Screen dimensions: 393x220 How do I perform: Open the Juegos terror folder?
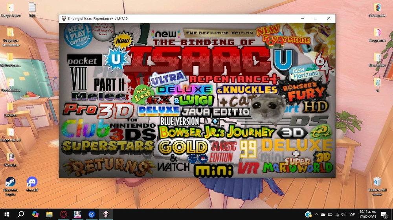click(x=11, y=7)
